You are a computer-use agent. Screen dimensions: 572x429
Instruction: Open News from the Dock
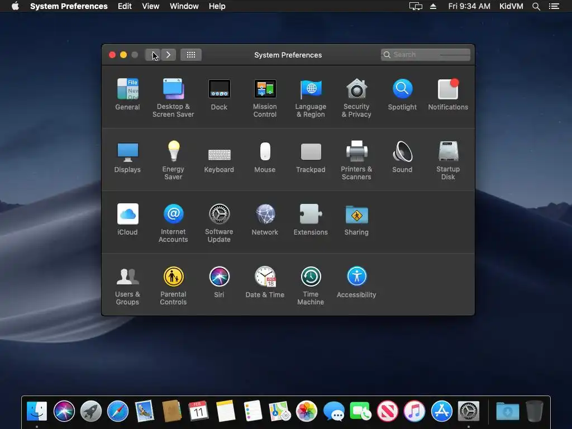click(388, 411)
